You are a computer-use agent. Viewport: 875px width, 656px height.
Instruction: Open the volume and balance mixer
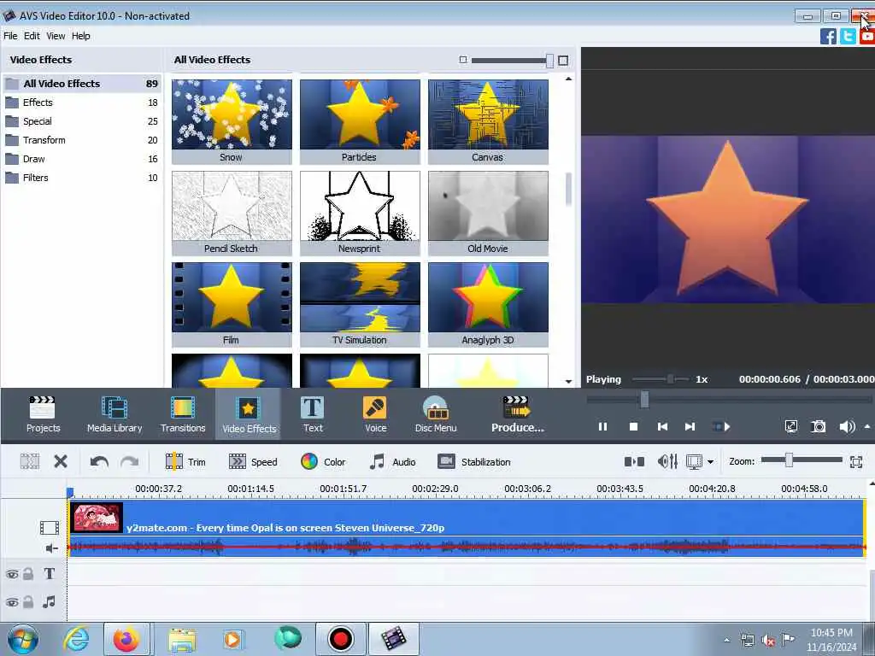(667, 461)
